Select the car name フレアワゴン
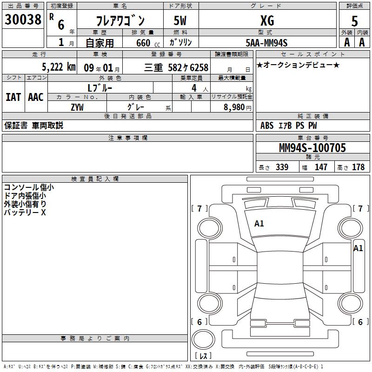 pyautogui.click(x=120, y=21)
